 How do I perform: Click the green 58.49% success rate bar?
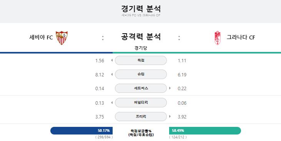click(205, 131)
